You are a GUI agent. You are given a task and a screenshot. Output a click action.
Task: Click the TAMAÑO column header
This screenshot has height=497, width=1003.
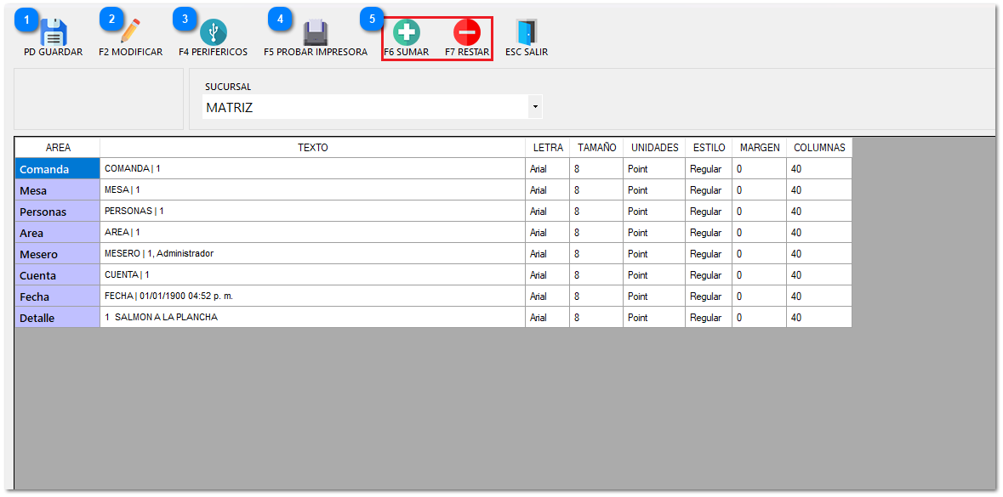(x=596, y=148)
